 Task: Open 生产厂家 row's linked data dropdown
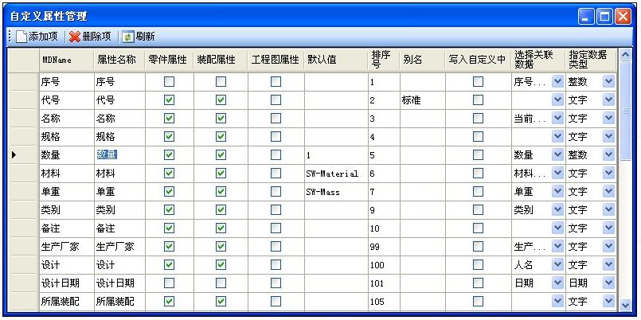point(557,247)
